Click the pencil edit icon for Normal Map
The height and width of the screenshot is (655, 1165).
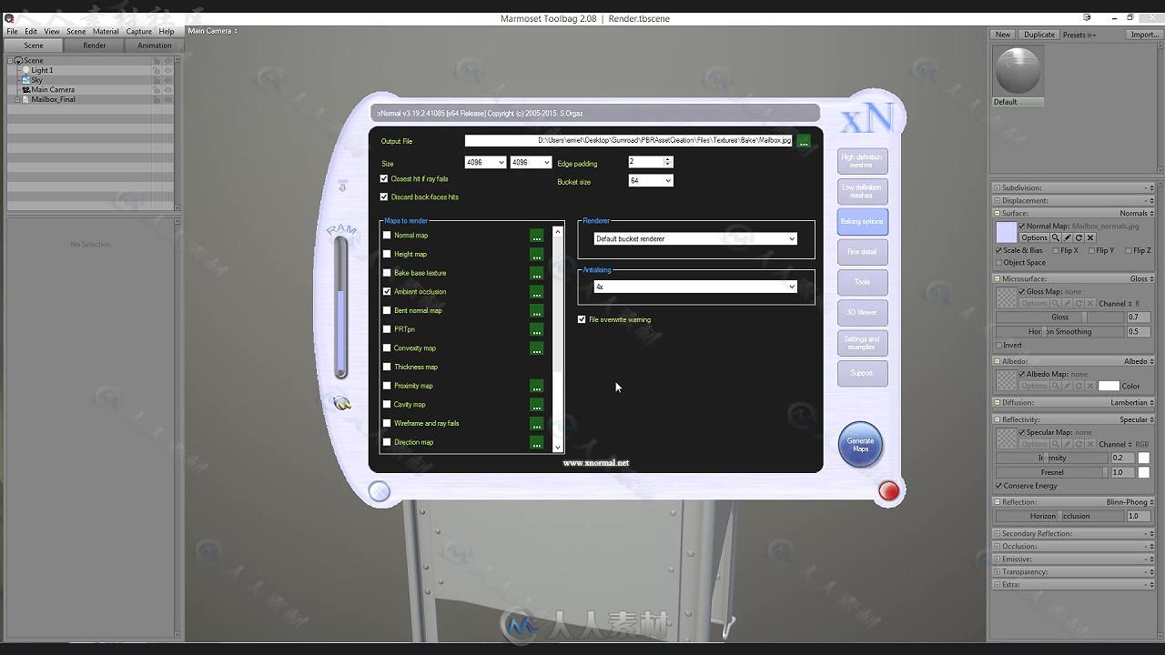(1068, 237)
